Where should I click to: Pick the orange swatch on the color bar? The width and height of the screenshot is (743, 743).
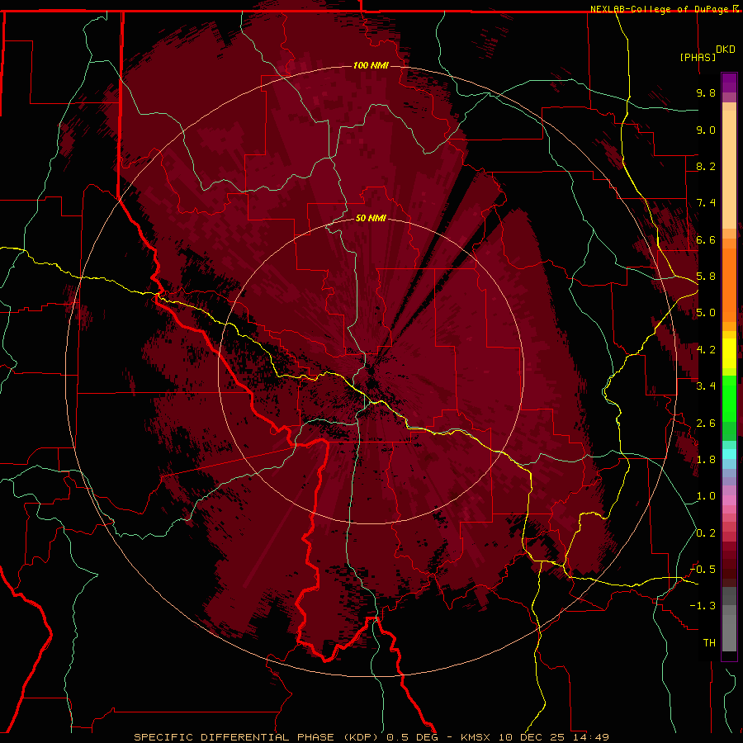[x=729, y=284]
